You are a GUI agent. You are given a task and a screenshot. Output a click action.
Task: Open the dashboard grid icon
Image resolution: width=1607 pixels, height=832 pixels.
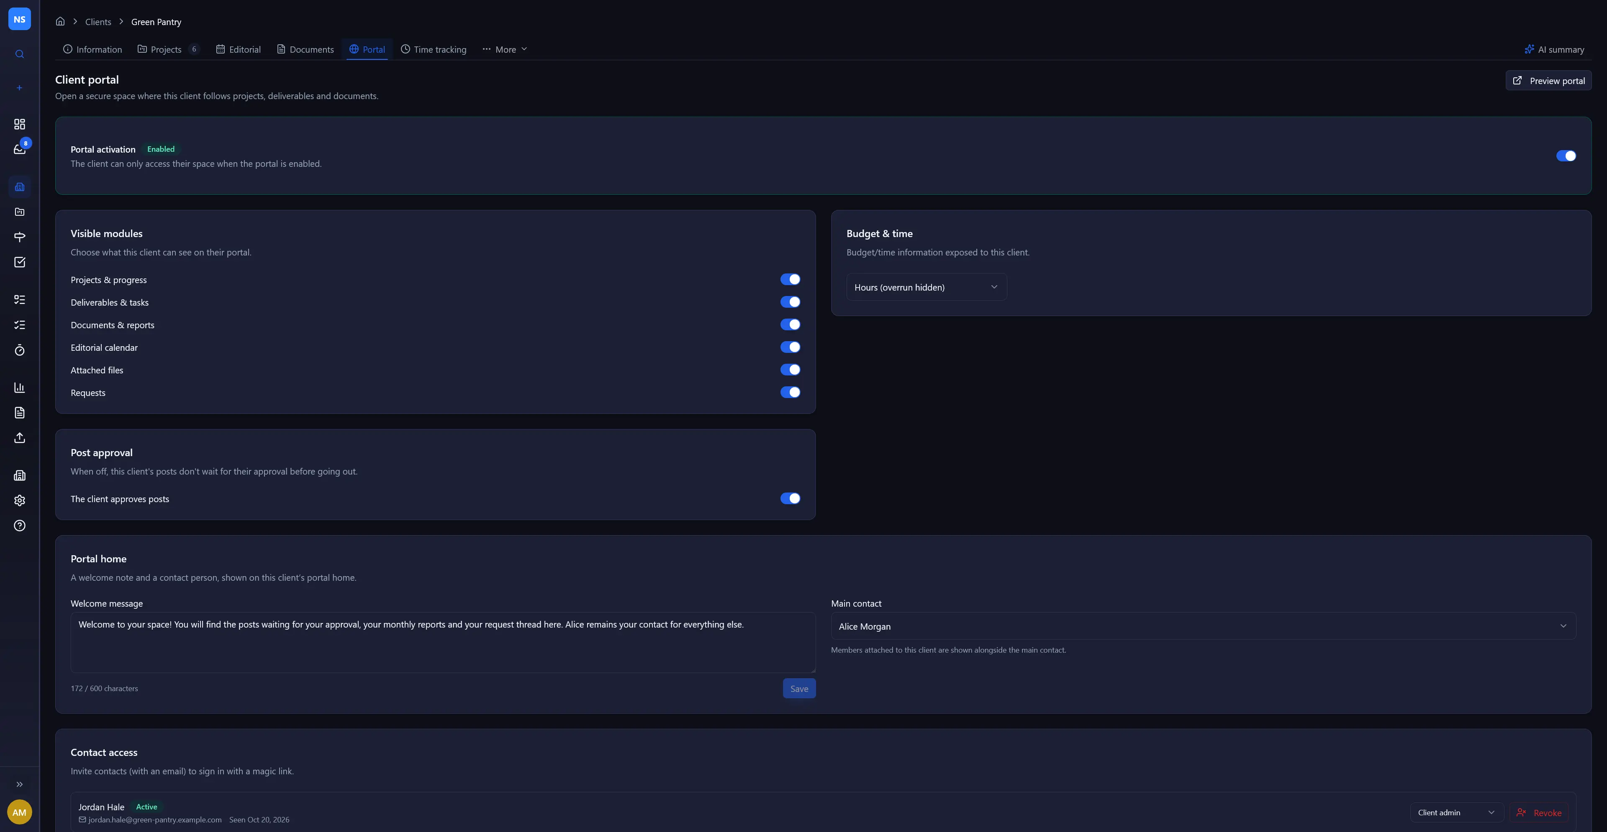tap(19, 124)
